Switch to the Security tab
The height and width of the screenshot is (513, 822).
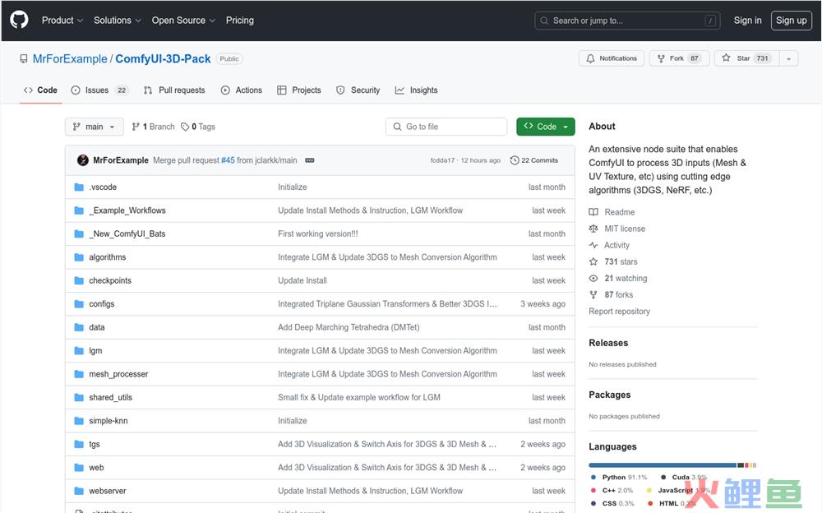click(358, 90)
